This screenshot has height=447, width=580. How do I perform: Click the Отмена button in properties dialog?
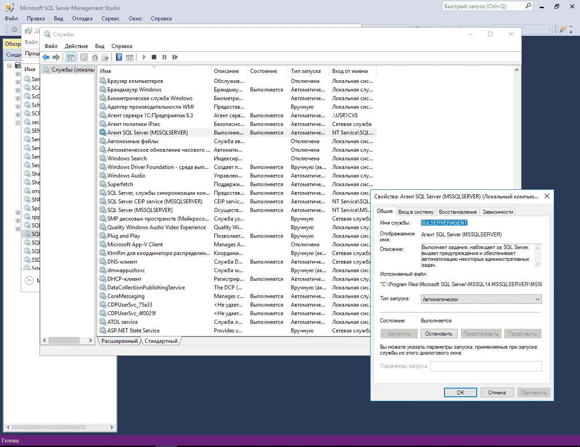click(x=497, y=393)
